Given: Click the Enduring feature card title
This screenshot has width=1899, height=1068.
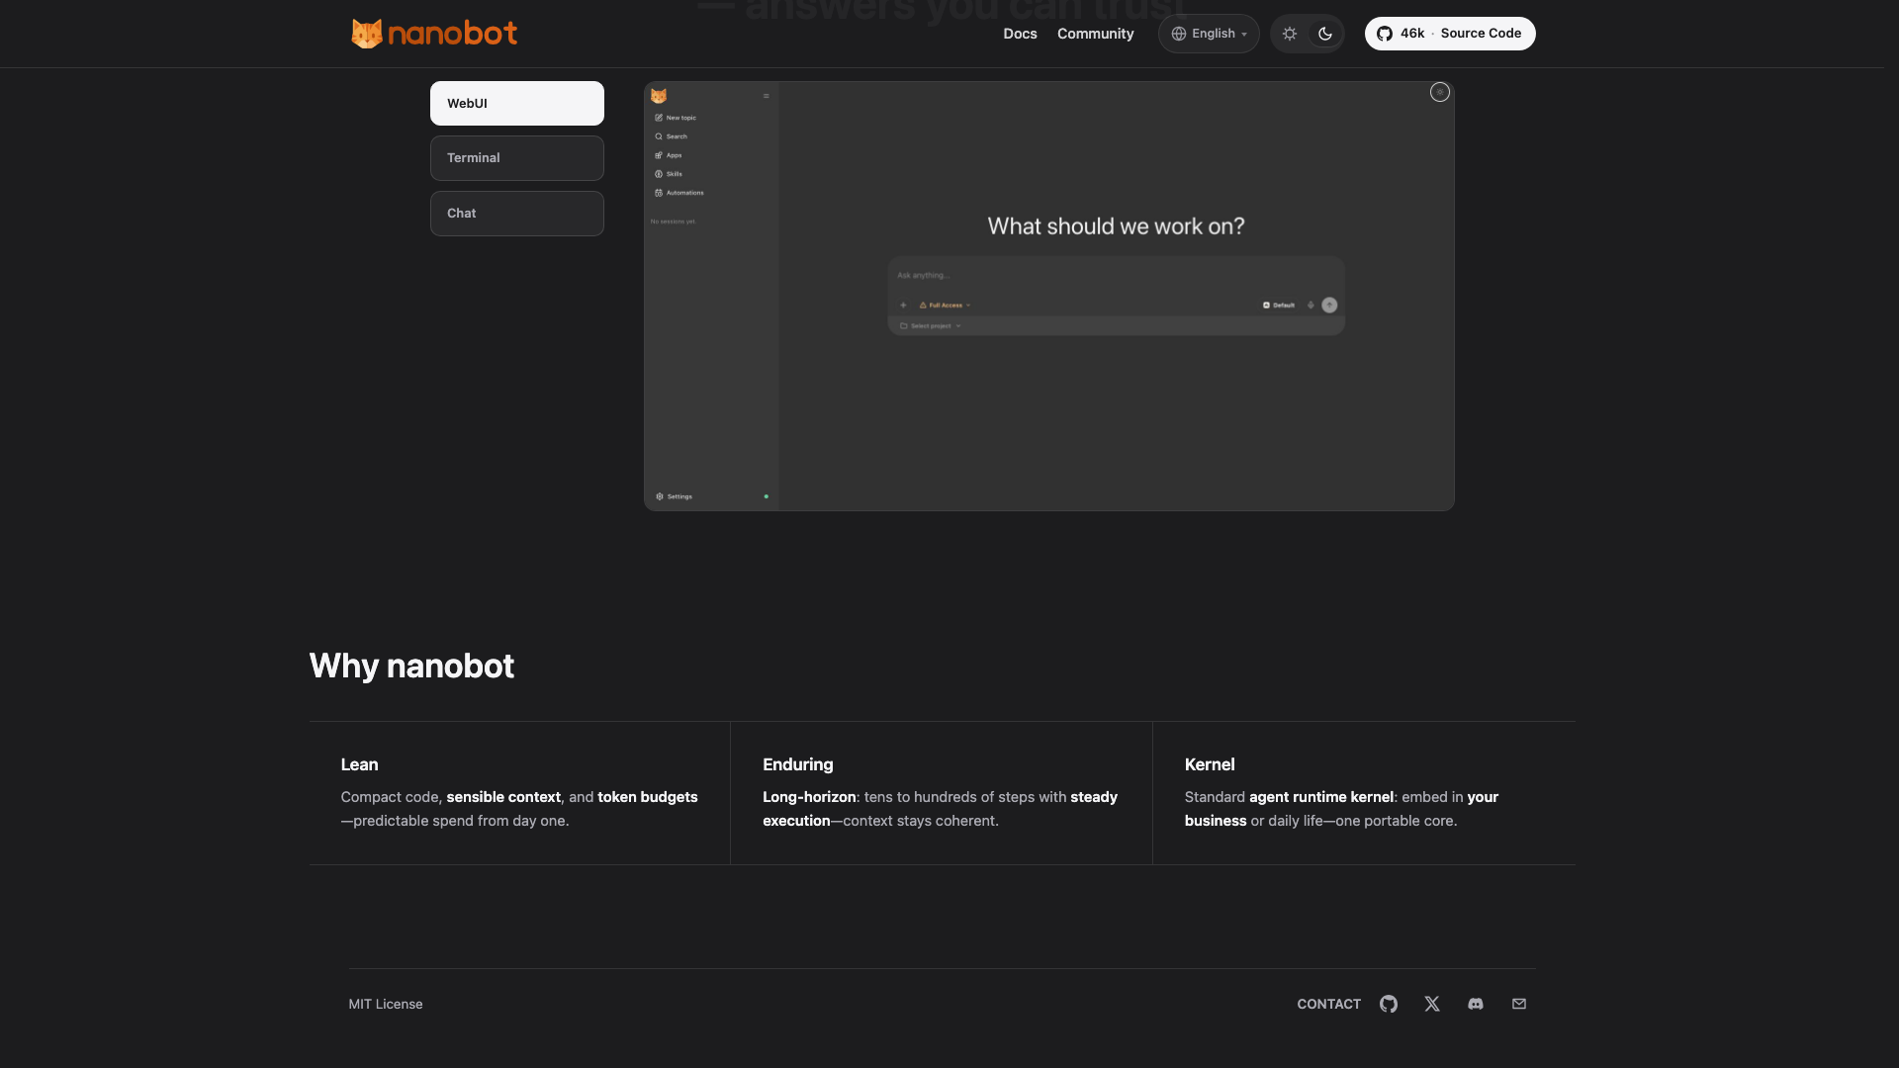Looking at the screenshot, I should [x=798, y=764].
